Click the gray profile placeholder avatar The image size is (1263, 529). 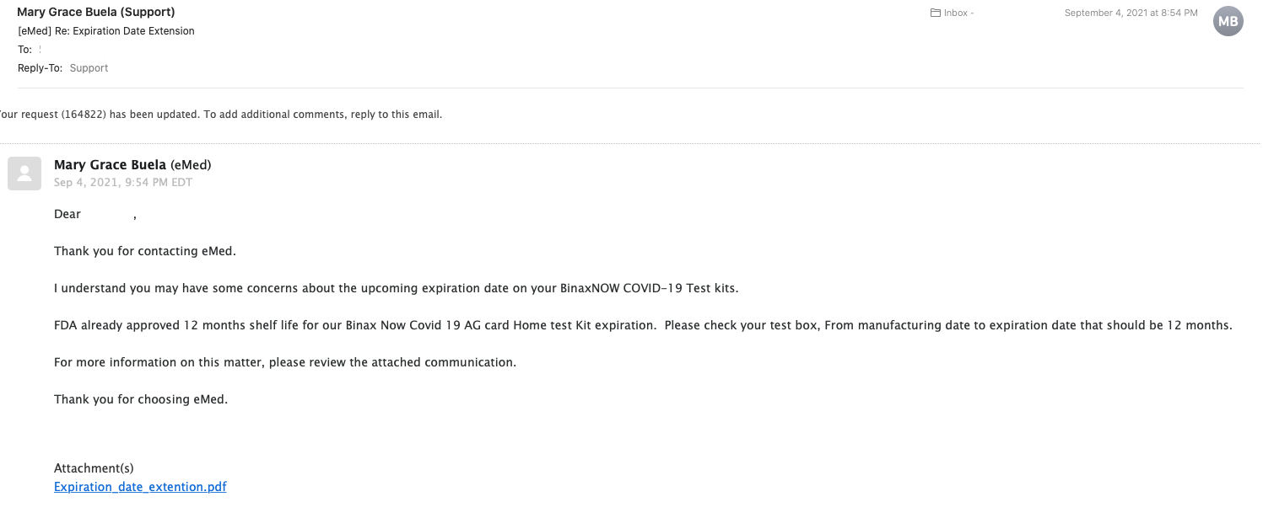click(24, 174)
